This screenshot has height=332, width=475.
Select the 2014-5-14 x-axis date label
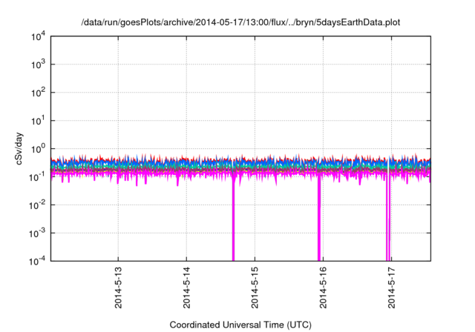click(x=186, y=288)
